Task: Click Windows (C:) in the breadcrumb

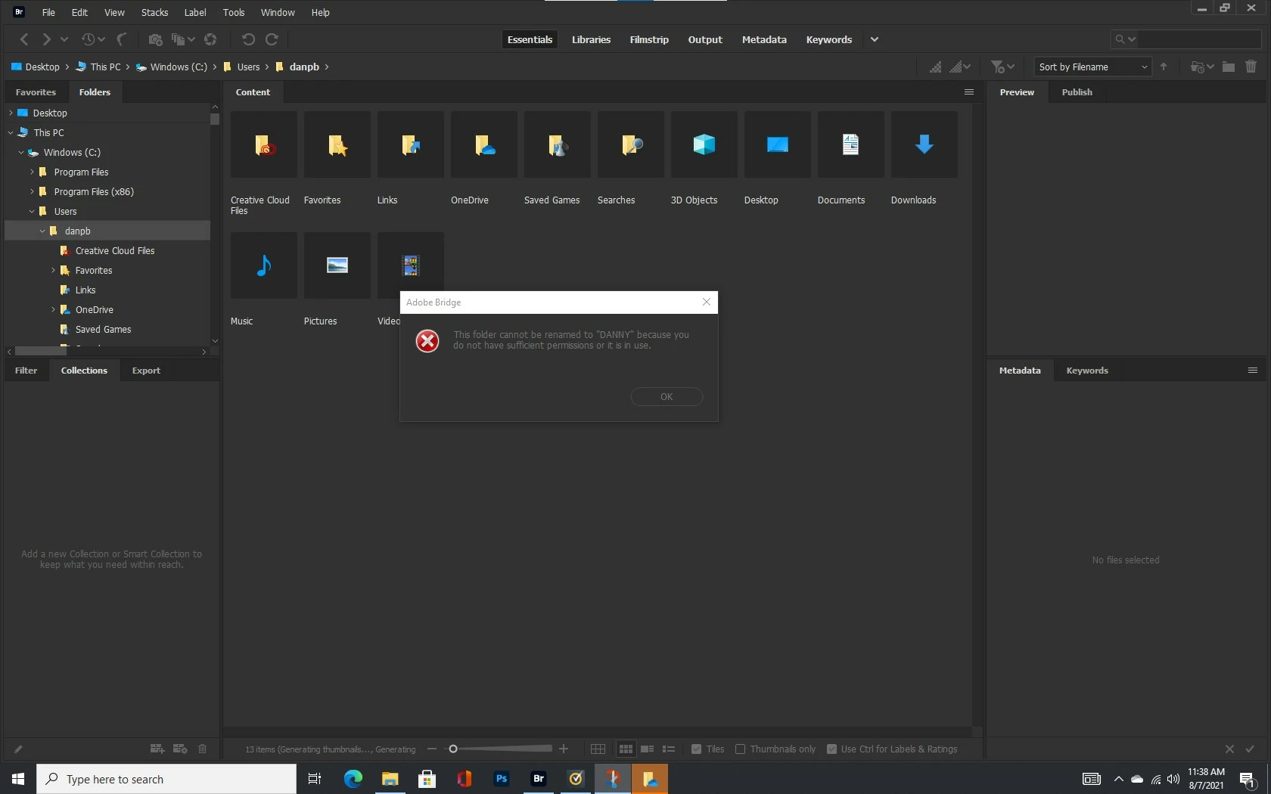Action: (179, 67)
